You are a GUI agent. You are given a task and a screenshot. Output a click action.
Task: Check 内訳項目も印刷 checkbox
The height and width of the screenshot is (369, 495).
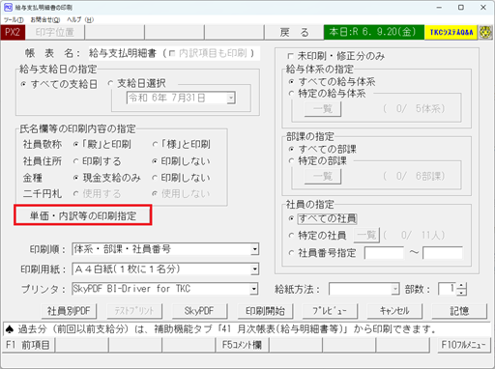[172, 53]
